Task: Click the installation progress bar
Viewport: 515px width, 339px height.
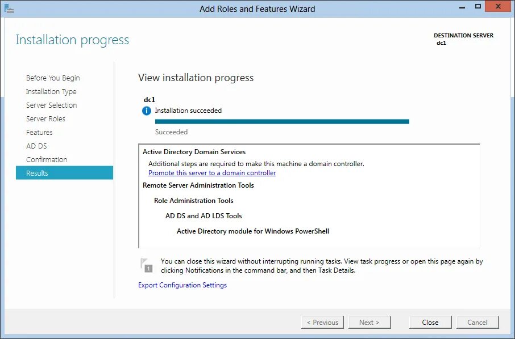Action: (282, 121)
